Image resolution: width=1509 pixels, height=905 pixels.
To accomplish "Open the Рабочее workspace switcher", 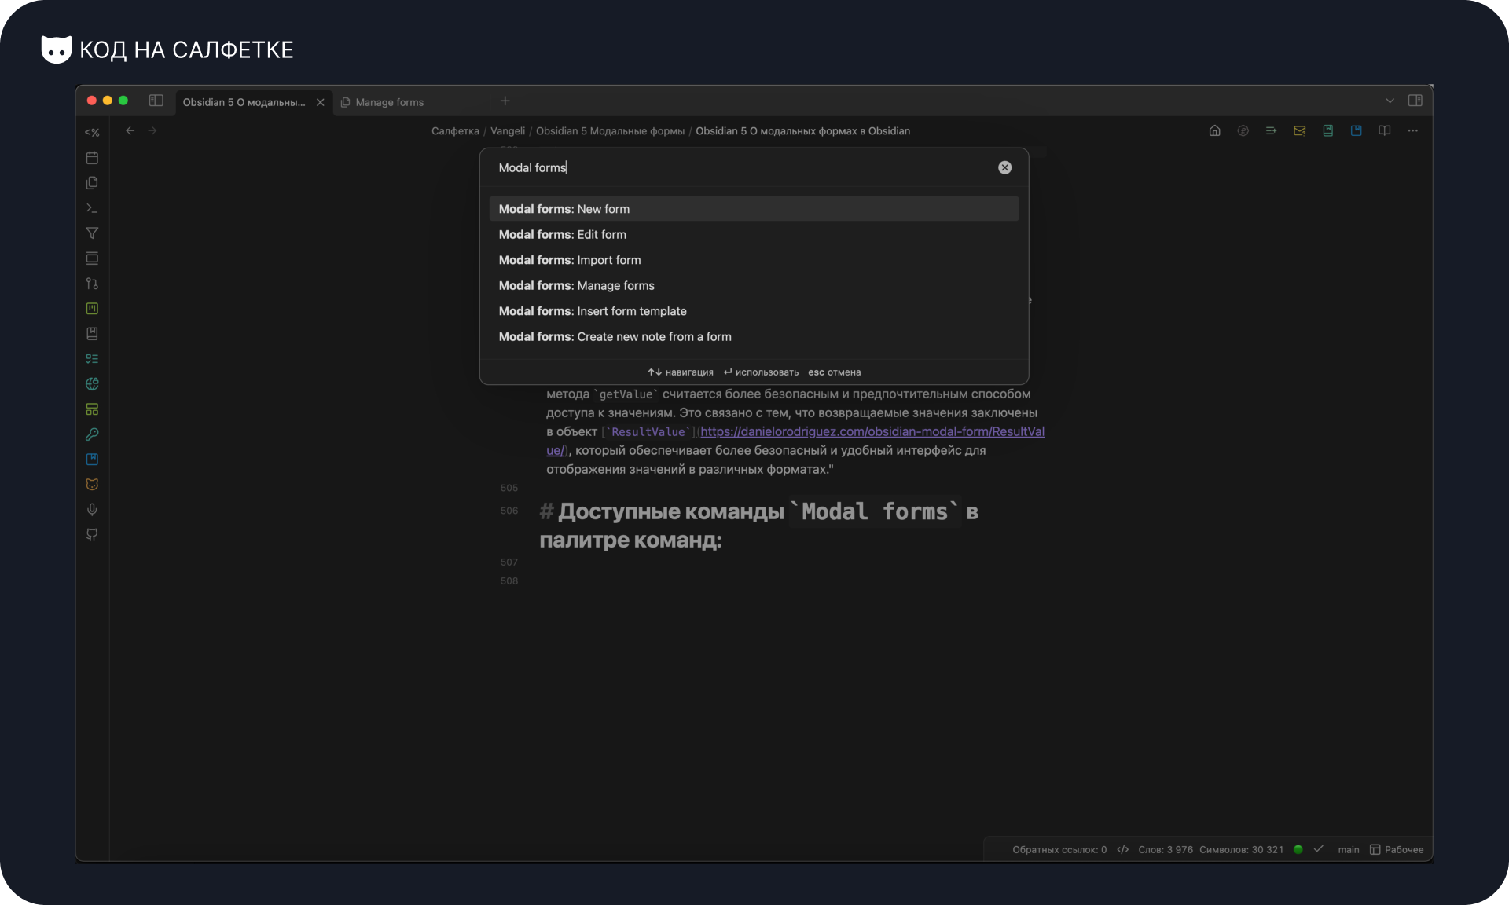I will [1397, 849].
